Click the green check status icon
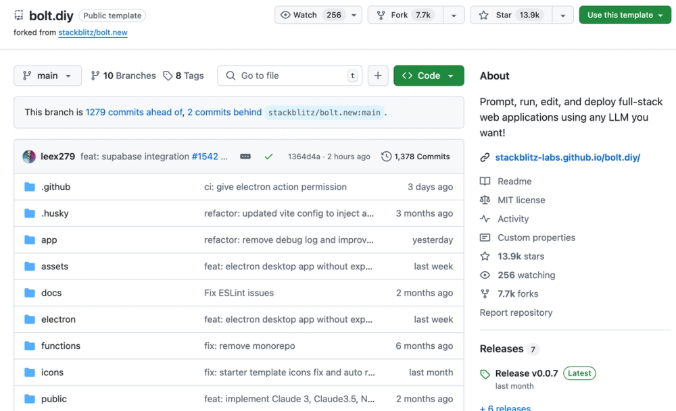 point(268,157)
